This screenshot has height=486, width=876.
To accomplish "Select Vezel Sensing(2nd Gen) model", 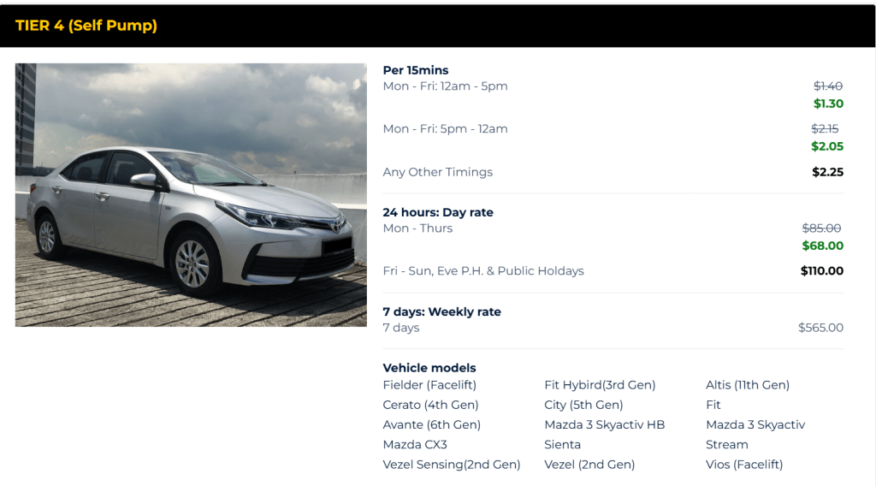I will [x=451, y=465].
